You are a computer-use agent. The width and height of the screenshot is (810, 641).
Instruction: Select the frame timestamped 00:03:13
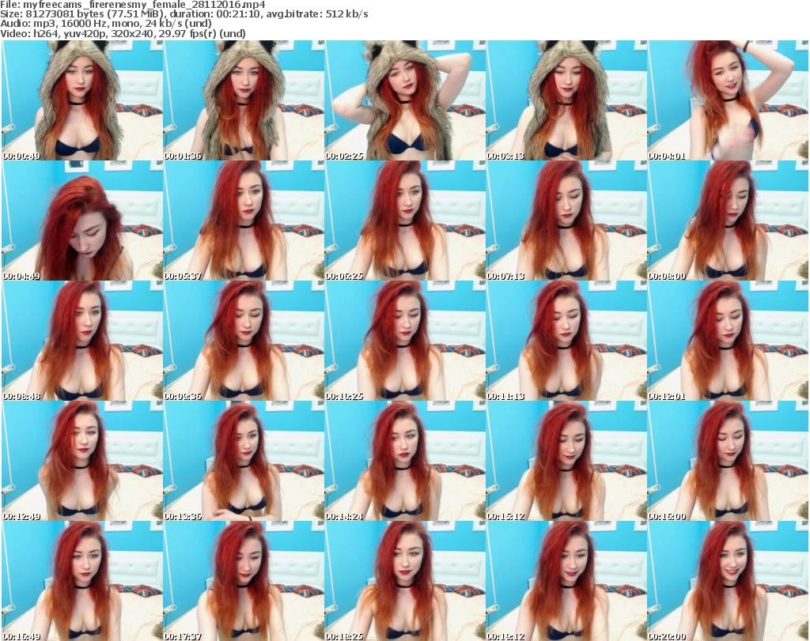click(x=566, y=100)
